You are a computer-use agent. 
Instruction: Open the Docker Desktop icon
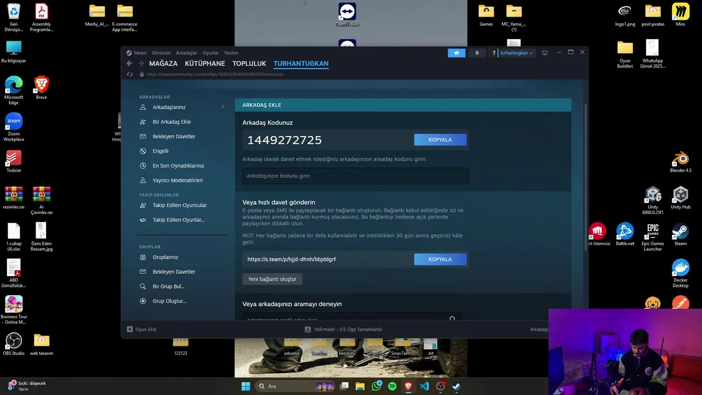point(681,273)
